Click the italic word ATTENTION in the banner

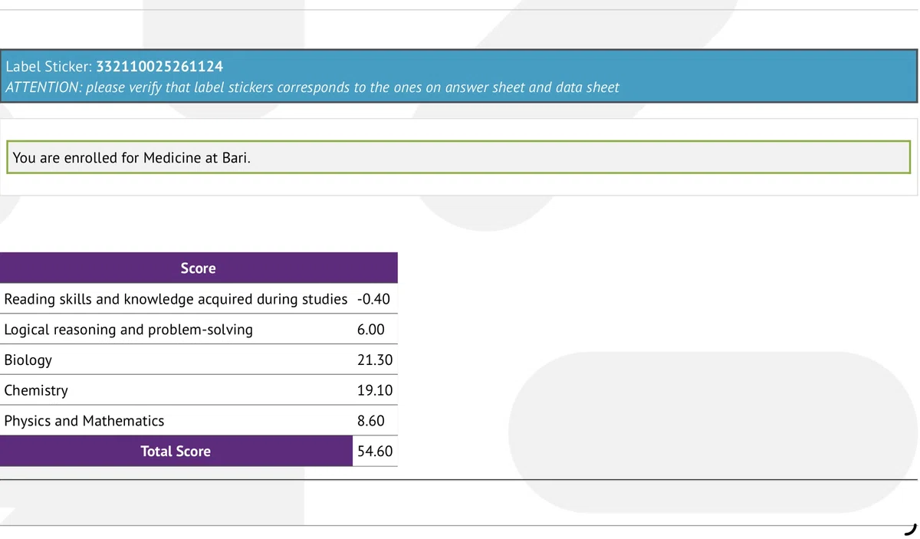click(x=42, y=87)
